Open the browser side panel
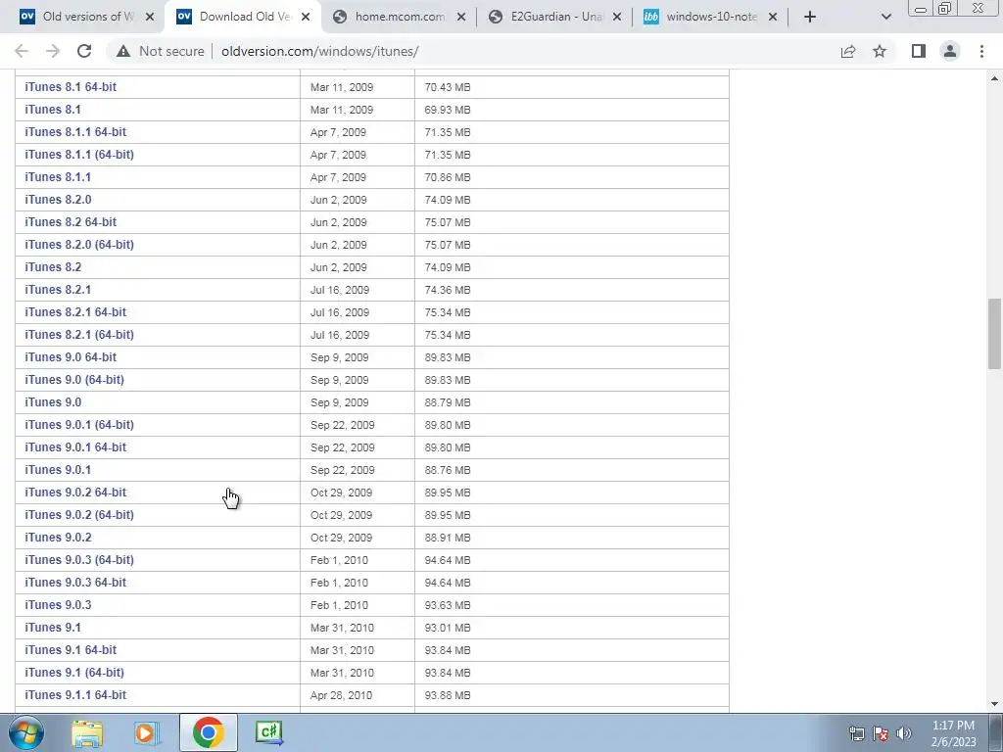 [919, 51]
